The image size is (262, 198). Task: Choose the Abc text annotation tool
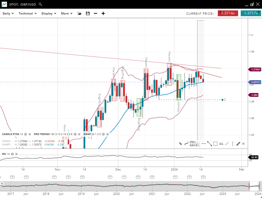[x=221, y=144]
